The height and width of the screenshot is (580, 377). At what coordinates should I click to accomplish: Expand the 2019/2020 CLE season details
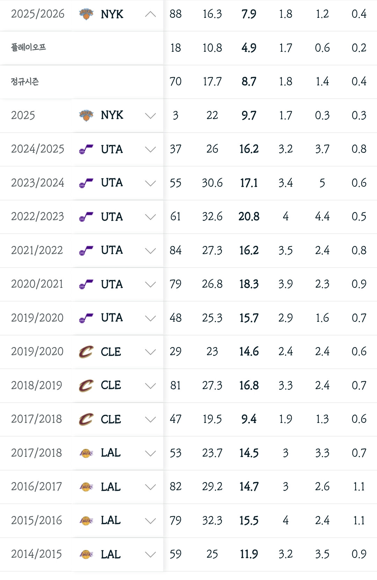pos(150,352)
